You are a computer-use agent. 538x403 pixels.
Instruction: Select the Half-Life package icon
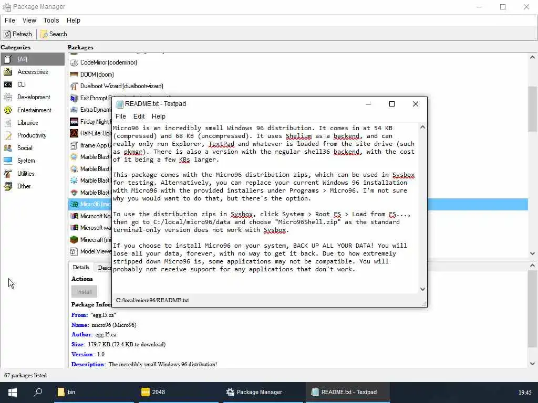click(x=74, y=133)
